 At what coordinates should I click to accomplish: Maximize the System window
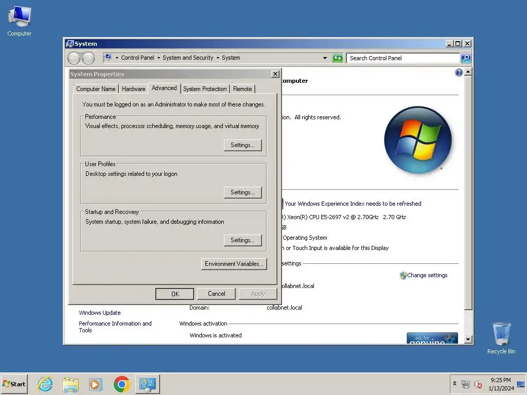pos(458,44)
